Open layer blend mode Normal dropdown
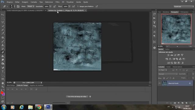Image resolution: width=195 pixels, height=110 pixels. [168, 74]
